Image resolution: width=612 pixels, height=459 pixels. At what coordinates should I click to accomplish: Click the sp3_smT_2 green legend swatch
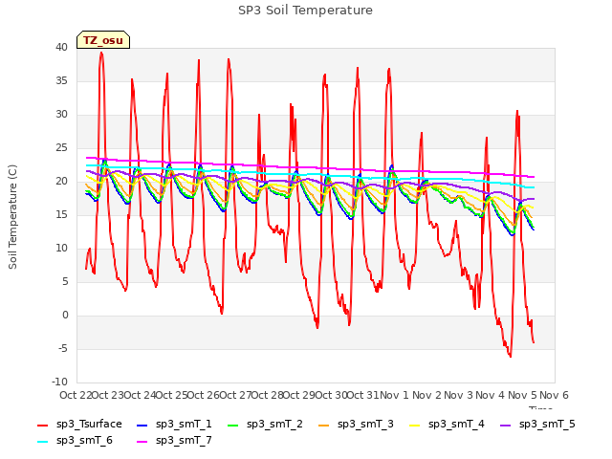[x=233, y=425]
